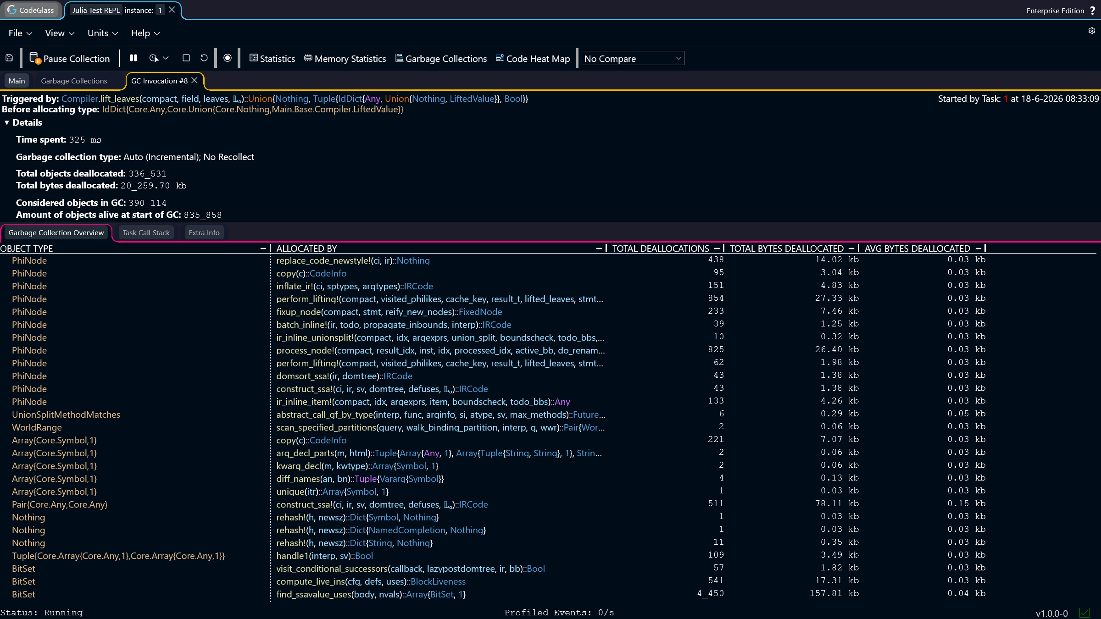This screenshot has height=619, width=1101.
Task: Click the timed-selection clock cursor icon
Action: [154, 58]
